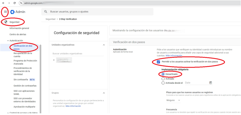The height and width of the screenshot is (115, 241).
Task: Click the Frecuencia heading
Action: click(171, 110)
